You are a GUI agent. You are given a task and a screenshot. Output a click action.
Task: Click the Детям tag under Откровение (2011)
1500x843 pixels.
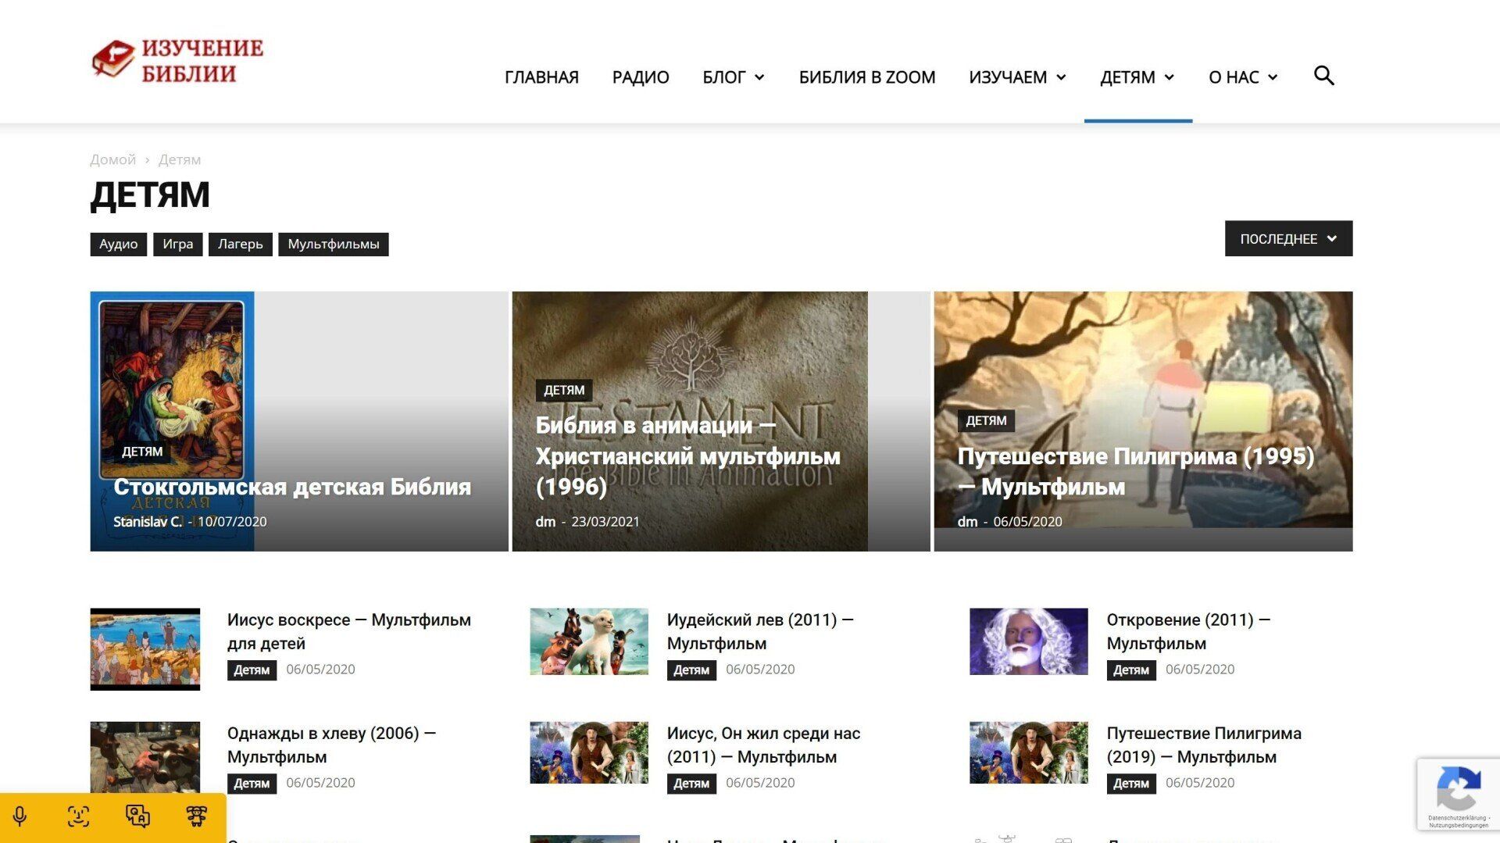point(1131,670)
